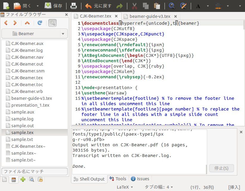Switch to the Issues tab

pyautogui.click(x=140, y=179)
